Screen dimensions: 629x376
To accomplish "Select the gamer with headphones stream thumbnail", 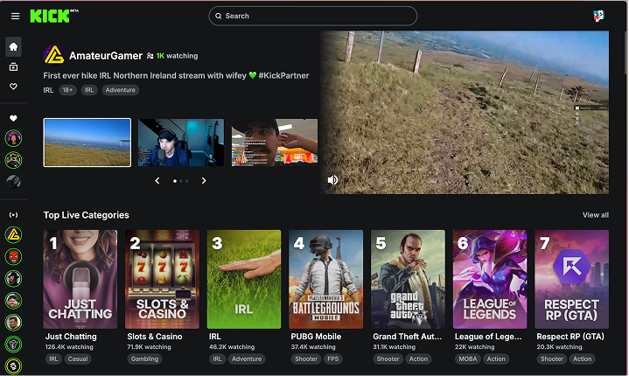I will 180,143.
